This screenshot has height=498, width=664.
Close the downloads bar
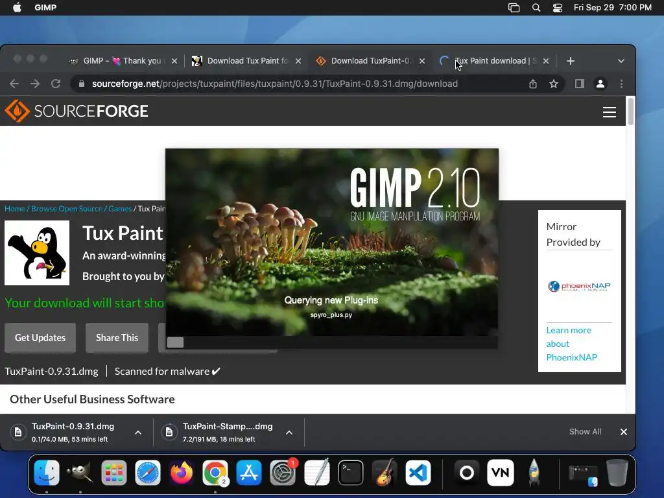[623, 432]
